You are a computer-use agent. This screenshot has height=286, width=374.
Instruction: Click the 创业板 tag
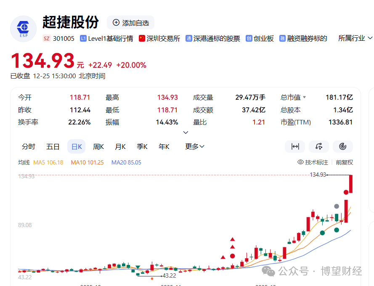(260, 38)
